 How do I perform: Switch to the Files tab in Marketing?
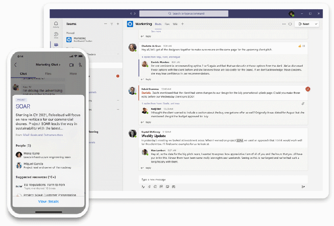(167, 24)
